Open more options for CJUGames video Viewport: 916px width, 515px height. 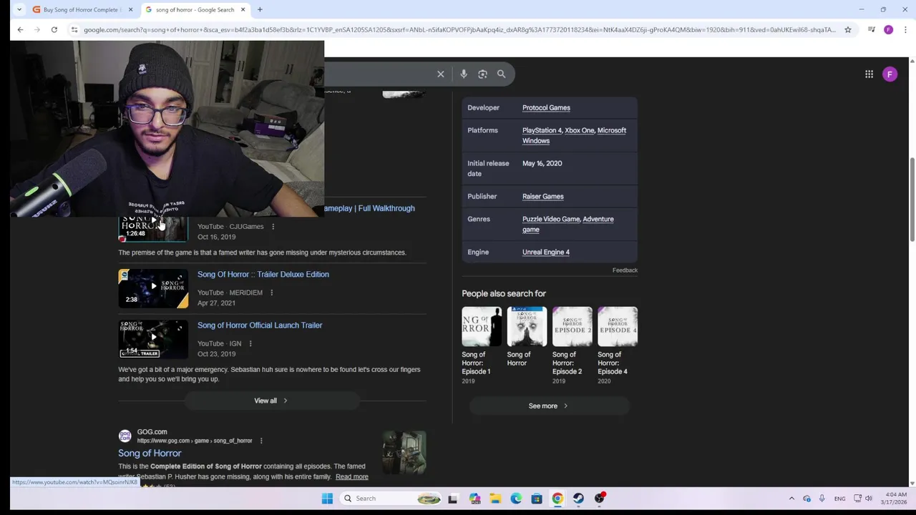(273, 227)
